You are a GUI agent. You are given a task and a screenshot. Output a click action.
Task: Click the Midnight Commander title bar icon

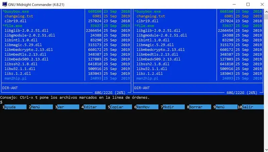pos(5,4)
